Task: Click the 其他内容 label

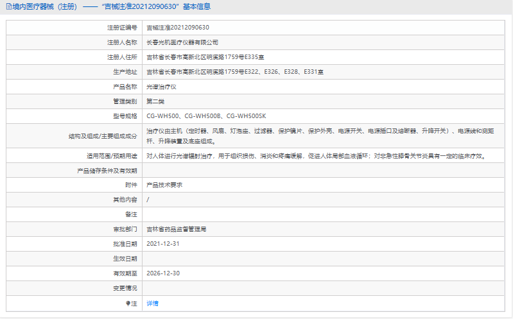Action: 125,200
